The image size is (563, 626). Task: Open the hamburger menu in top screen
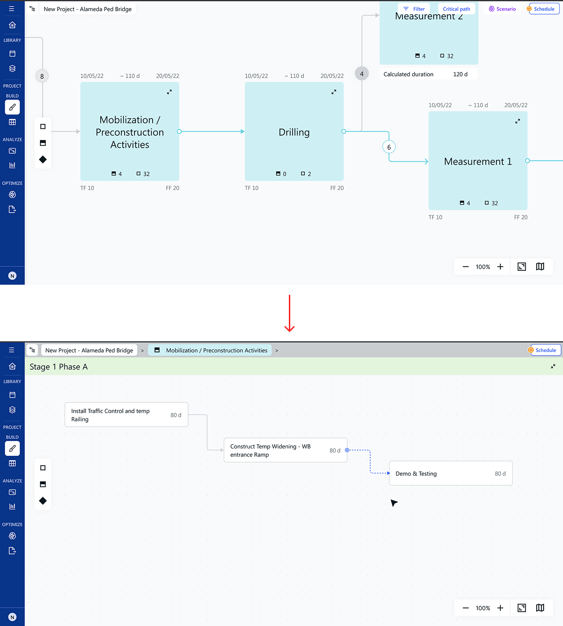point(11,9)
